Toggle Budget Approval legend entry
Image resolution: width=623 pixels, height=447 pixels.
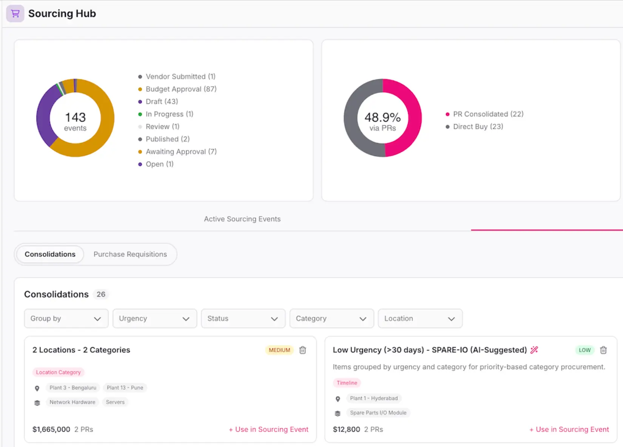pyautogui.click(x=177, y=89)
